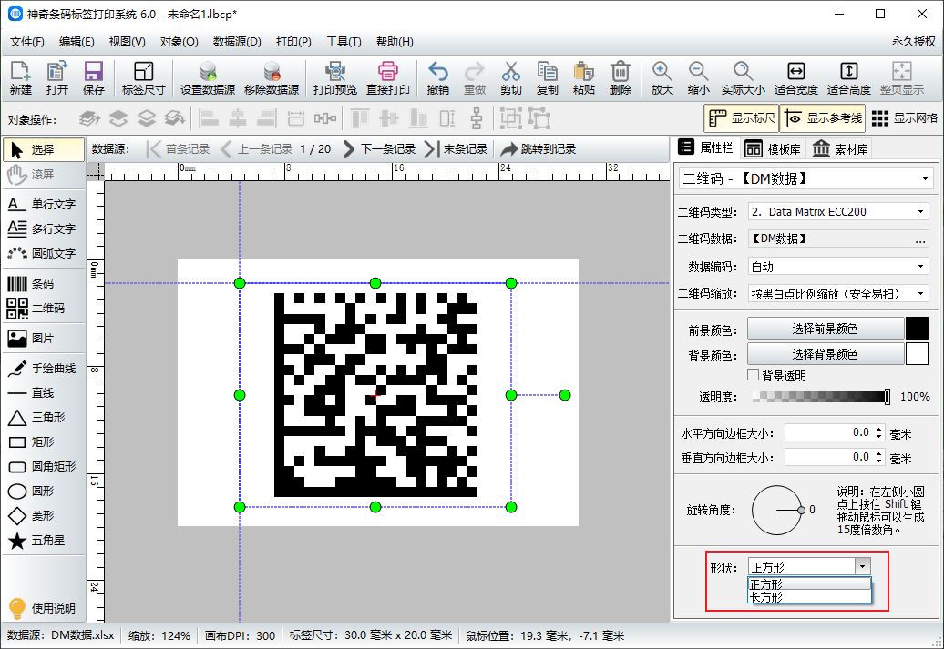Select the 三角形 triangle tool
Image resolution: width=944 pixels, height=649 pixels.
42,418
